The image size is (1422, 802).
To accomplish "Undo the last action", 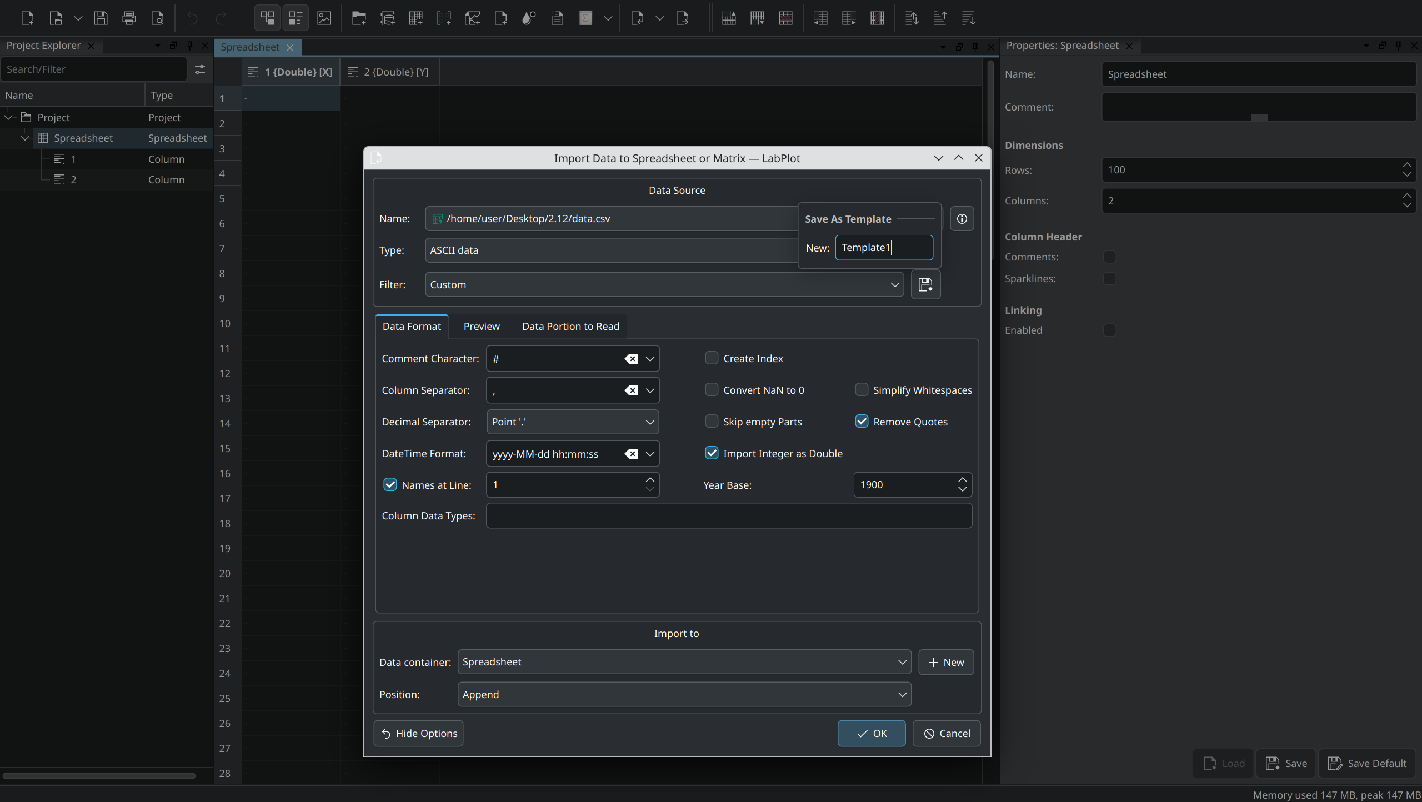I will pyautogui.click(x=192, y=18).
